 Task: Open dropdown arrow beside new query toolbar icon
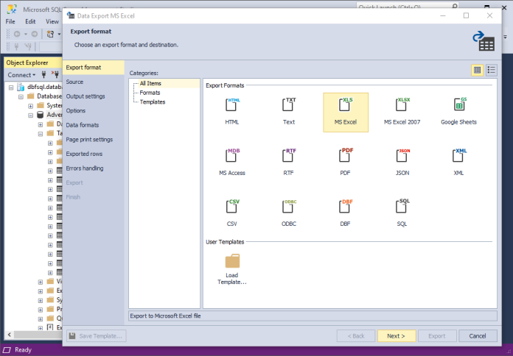point(59,34)
